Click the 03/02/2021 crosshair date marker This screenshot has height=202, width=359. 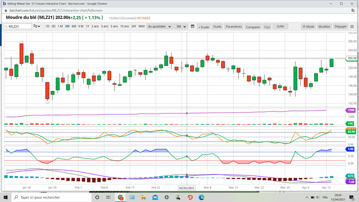[x=187, y=188]
